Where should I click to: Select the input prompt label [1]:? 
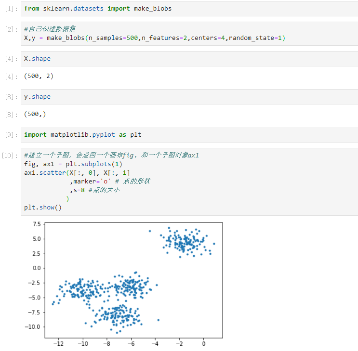(x=12, y=9)
